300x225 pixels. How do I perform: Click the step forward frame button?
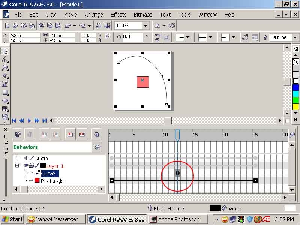[x=37, y=121]
